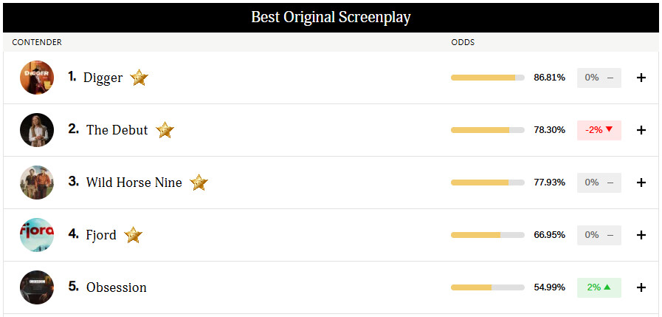Click the green 2% change badge for Obsession
662x317 pixels.
(599, 287)
